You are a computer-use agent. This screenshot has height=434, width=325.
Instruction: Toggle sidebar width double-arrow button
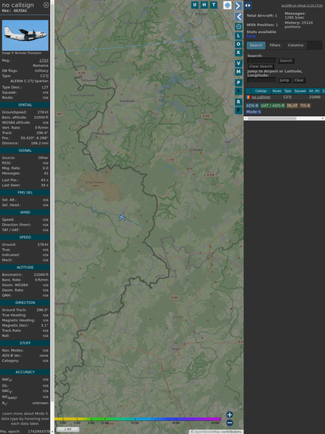point(248,5)
